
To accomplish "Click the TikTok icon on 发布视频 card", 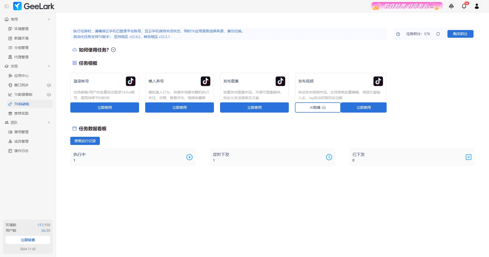I will point(378,81).
